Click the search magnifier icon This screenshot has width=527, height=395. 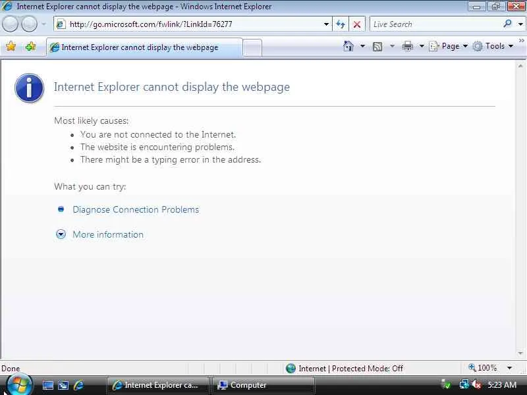coord(507,24)
